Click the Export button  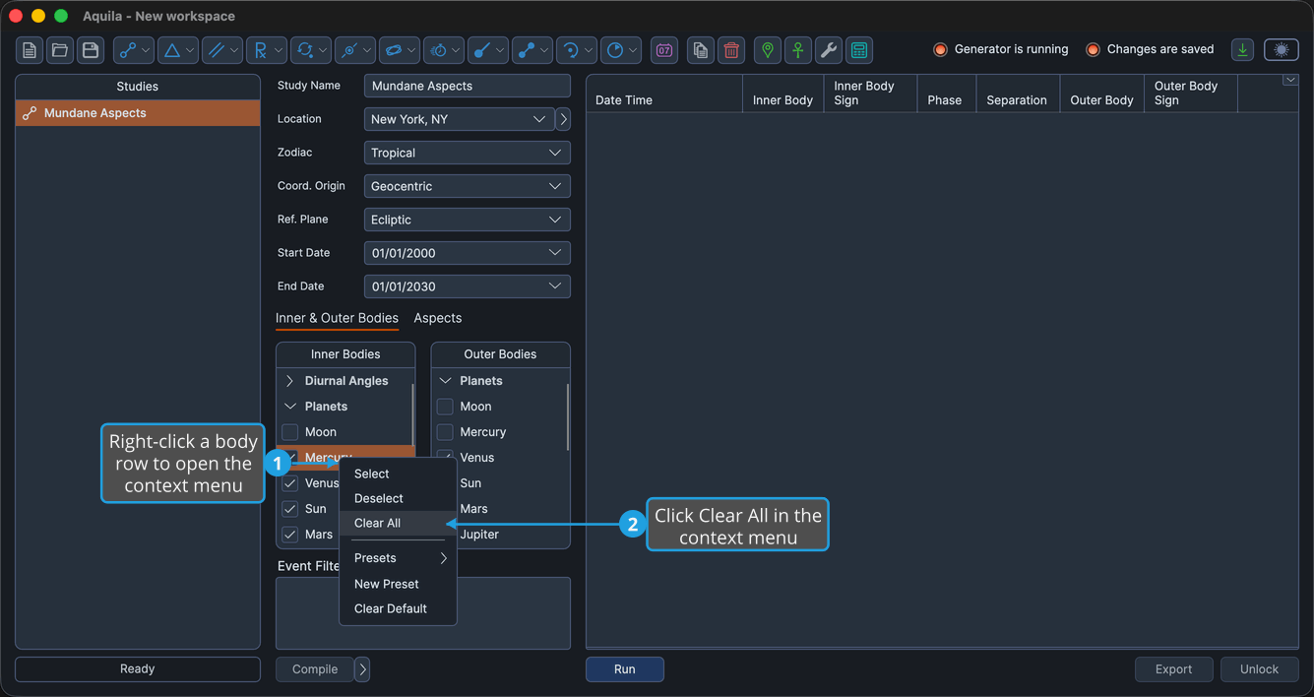[x=1174, y=669]
